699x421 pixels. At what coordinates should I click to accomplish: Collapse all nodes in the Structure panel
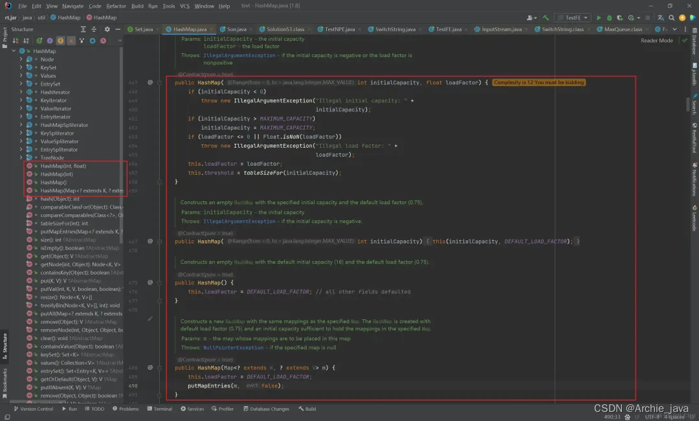point(94,29)
